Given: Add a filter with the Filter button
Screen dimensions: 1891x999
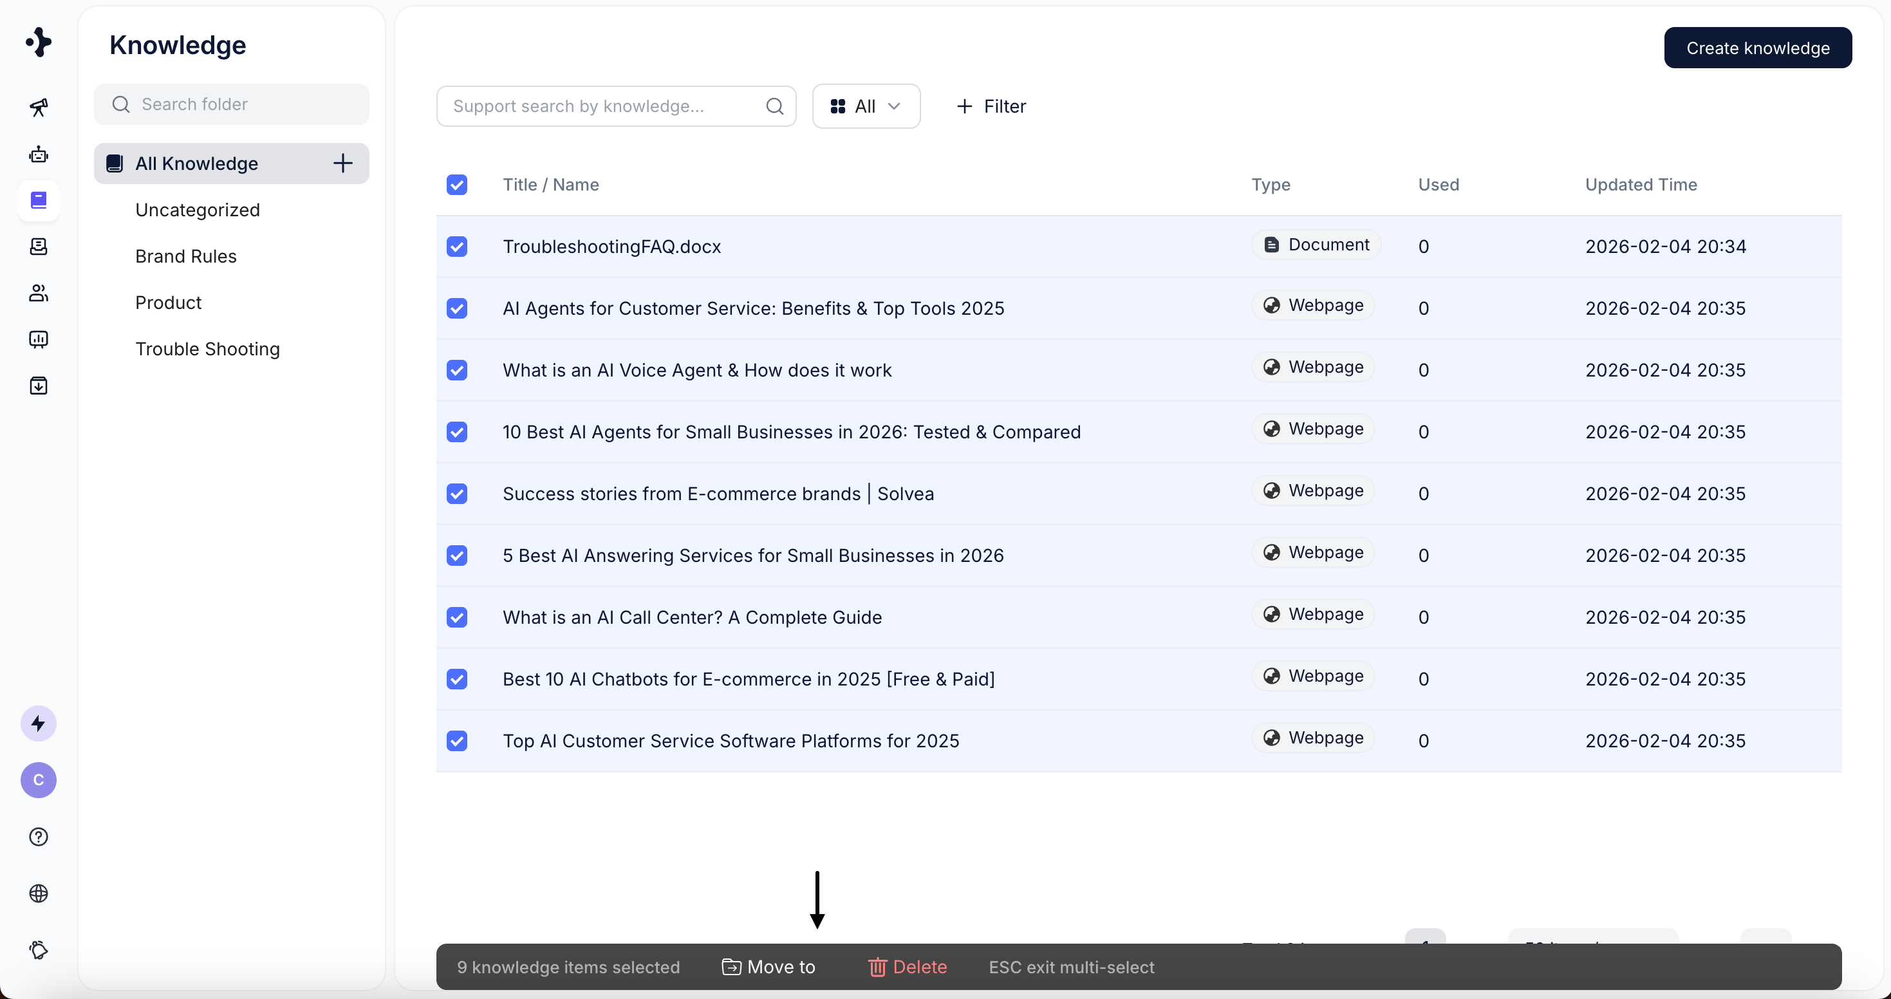Looking at the screenshot, I should click(x=991, y=106).
